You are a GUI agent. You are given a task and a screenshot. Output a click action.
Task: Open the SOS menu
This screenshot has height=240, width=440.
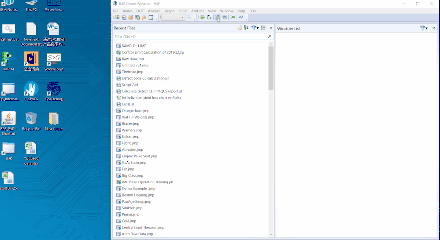252,11
